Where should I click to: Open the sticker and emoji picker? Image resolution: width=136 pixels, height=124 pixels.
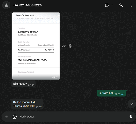pos(14,117)
